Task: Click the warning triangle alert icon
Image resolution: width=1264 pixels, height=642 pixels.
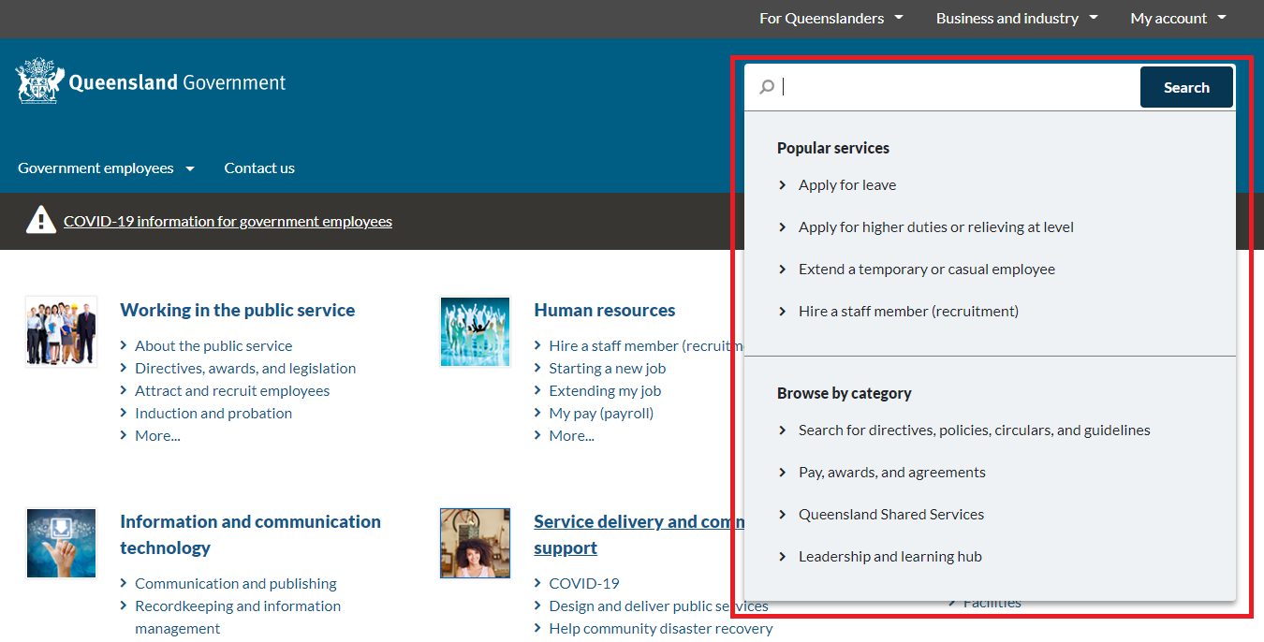Action: [41, 219]
